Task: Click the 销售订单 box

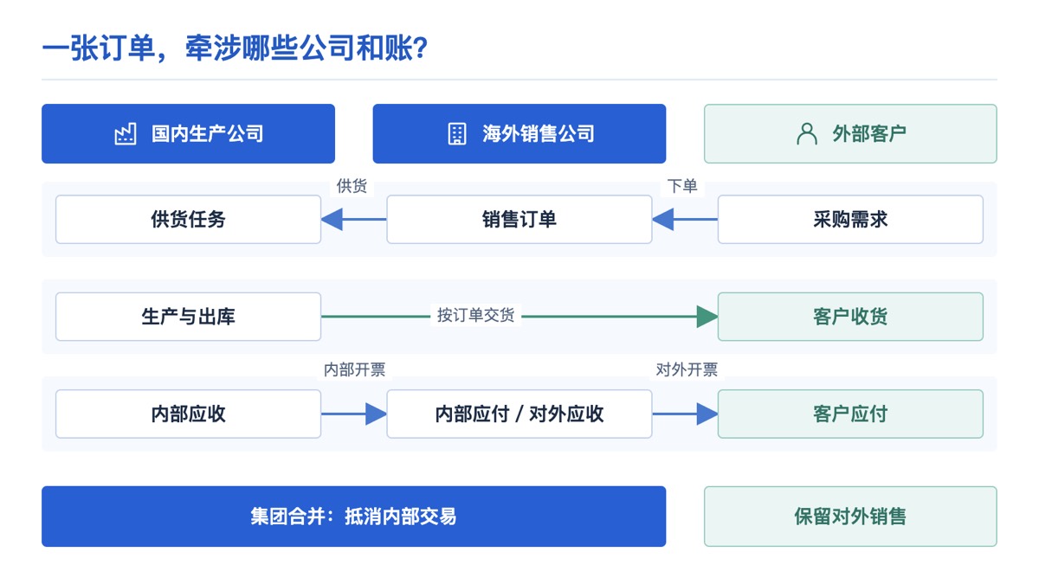Action: click(519, 220)
